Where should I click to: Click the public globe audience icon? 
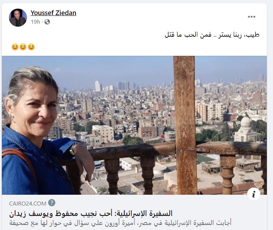tap(47, 22)
